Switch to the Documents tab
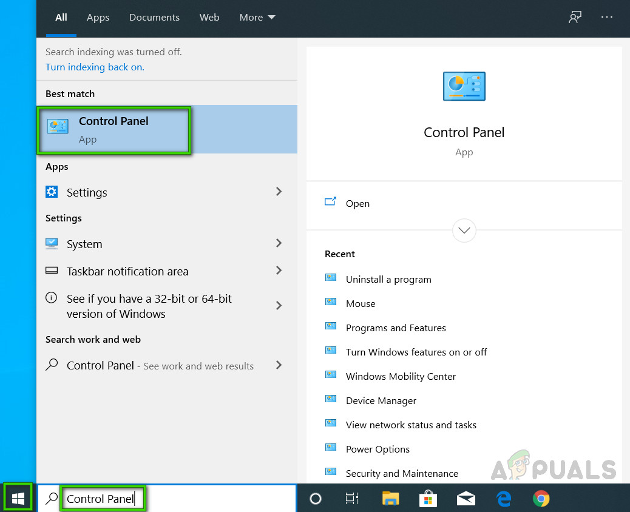Image resolution: width=630 pixels, height=512 pixels. (154, 17)
